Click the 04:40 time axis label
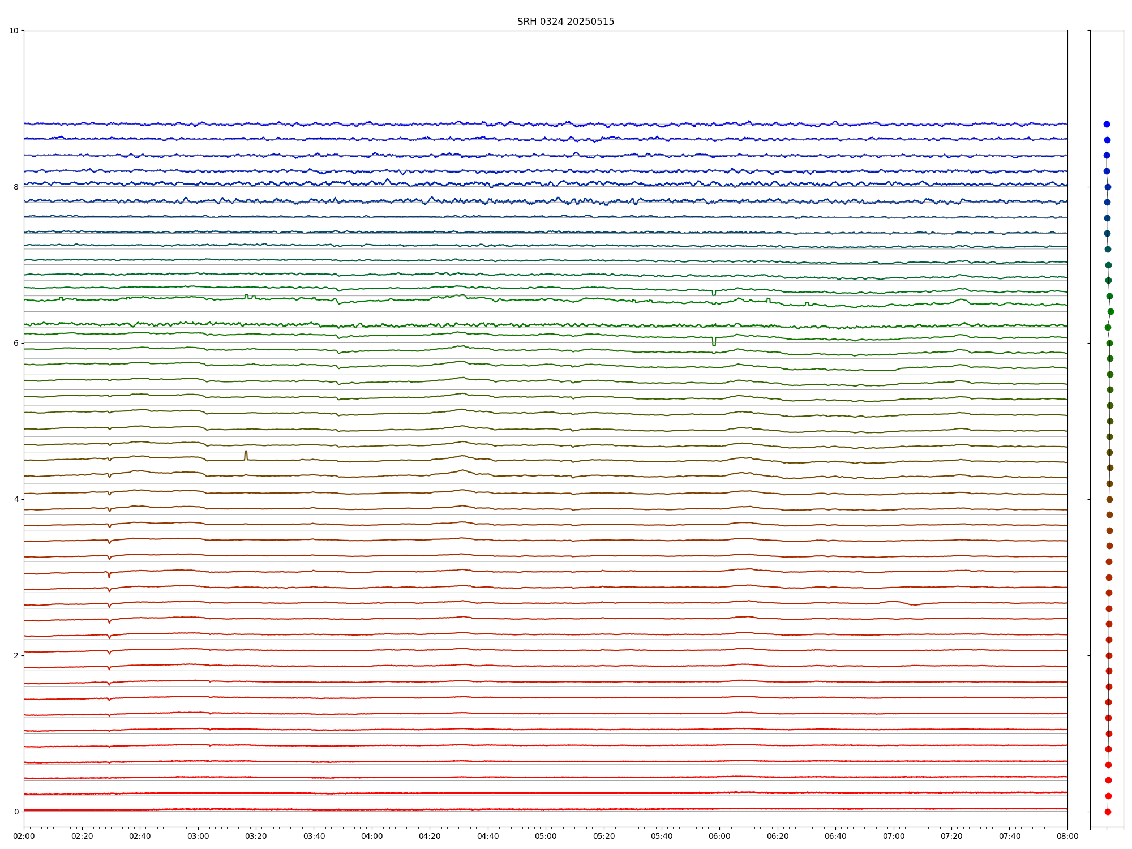This screenshot has width=1132, height=849. 488,836
